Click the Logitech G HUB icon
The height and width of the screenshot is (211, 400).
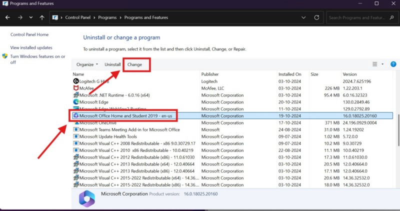[76, 81]
